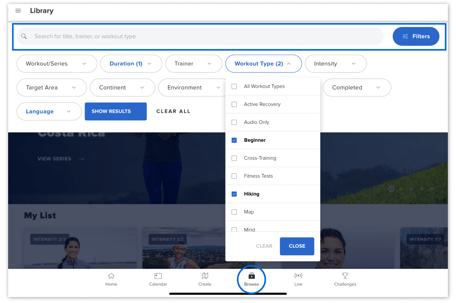Click the Create map icon
This screenshot has height=303, width=456.
(205, 276)
